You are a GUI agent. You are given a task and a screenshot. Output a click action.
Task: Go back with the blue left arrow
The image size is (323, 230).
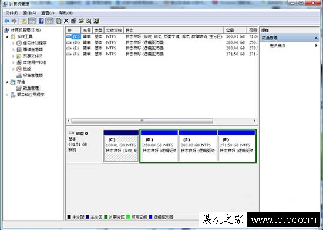pyautogui.click(x=7, y=21)
